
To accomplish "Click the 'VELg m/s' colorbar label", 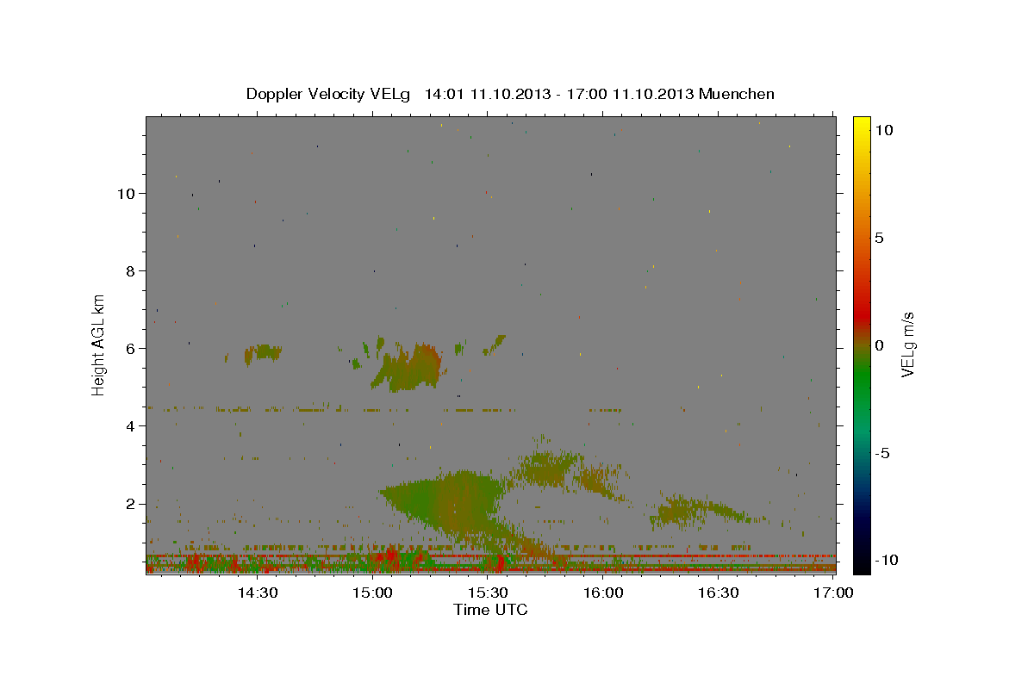I will tap(906, 344).
